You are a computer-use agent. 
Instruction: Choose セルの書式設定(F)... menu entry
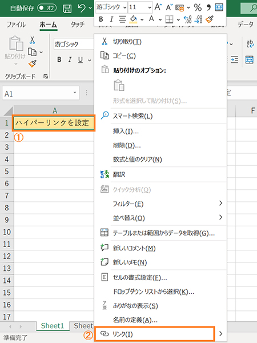160,278
